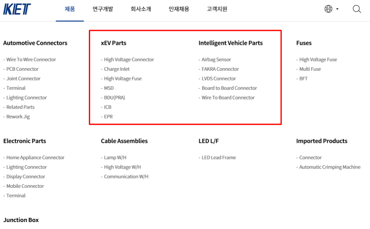370x229 pixels.
Task: Open High Voltage Connector under xEV Parts
Action: tap(129, 60)
